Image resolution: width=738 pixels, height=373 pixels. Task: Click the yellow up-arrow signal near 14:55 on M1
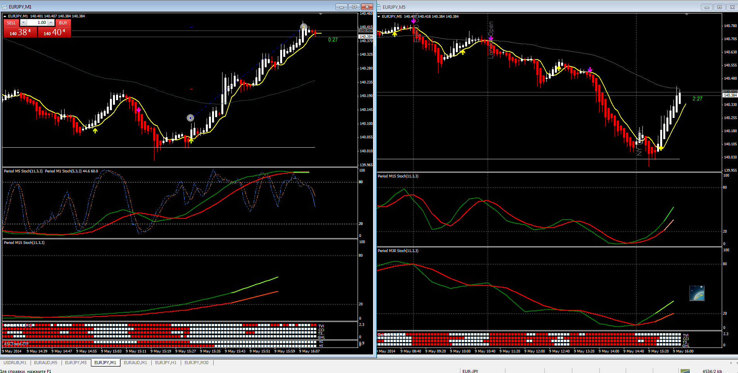[x=95, y=131]
